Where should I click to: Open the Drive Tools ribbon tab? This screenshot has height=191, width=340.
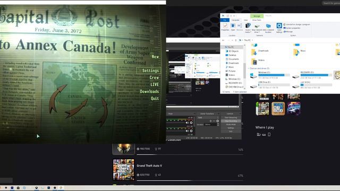pyautogui.click(x=257, y=20)
